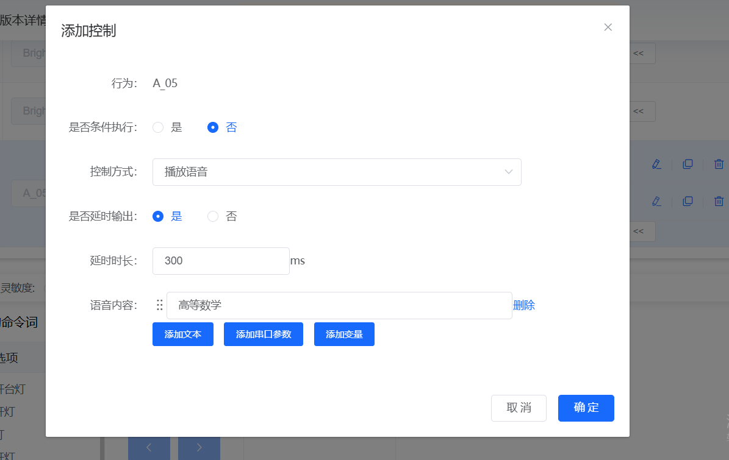This screenshot has width=729, height=460.
Task: Click 删除 to remove the voice content
Action: (x=525, y=305)
